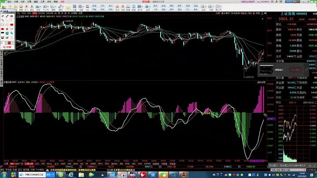Image resolution: width=317 pixels, height=178 pixels.
Task: Open the 数据 data toolbar icon
Action: tap(128, 8)
